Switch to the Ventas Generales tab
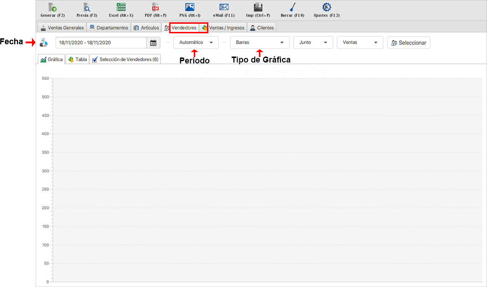The height and width of the screenshot is (287, 487). [x=62, y=28]
